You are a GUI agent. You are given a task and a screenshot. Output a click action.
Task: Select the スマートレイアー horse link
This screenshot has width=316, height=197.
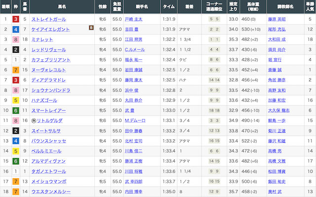48,111
